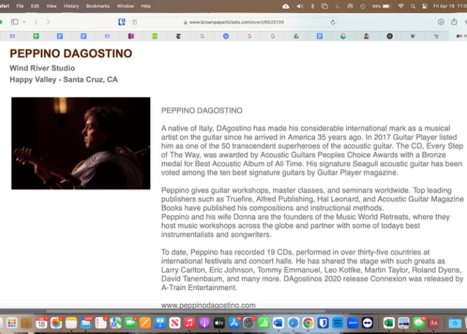467x334 pixels.
Task: Open System Settings from the Dock
Action: (249, 323)
